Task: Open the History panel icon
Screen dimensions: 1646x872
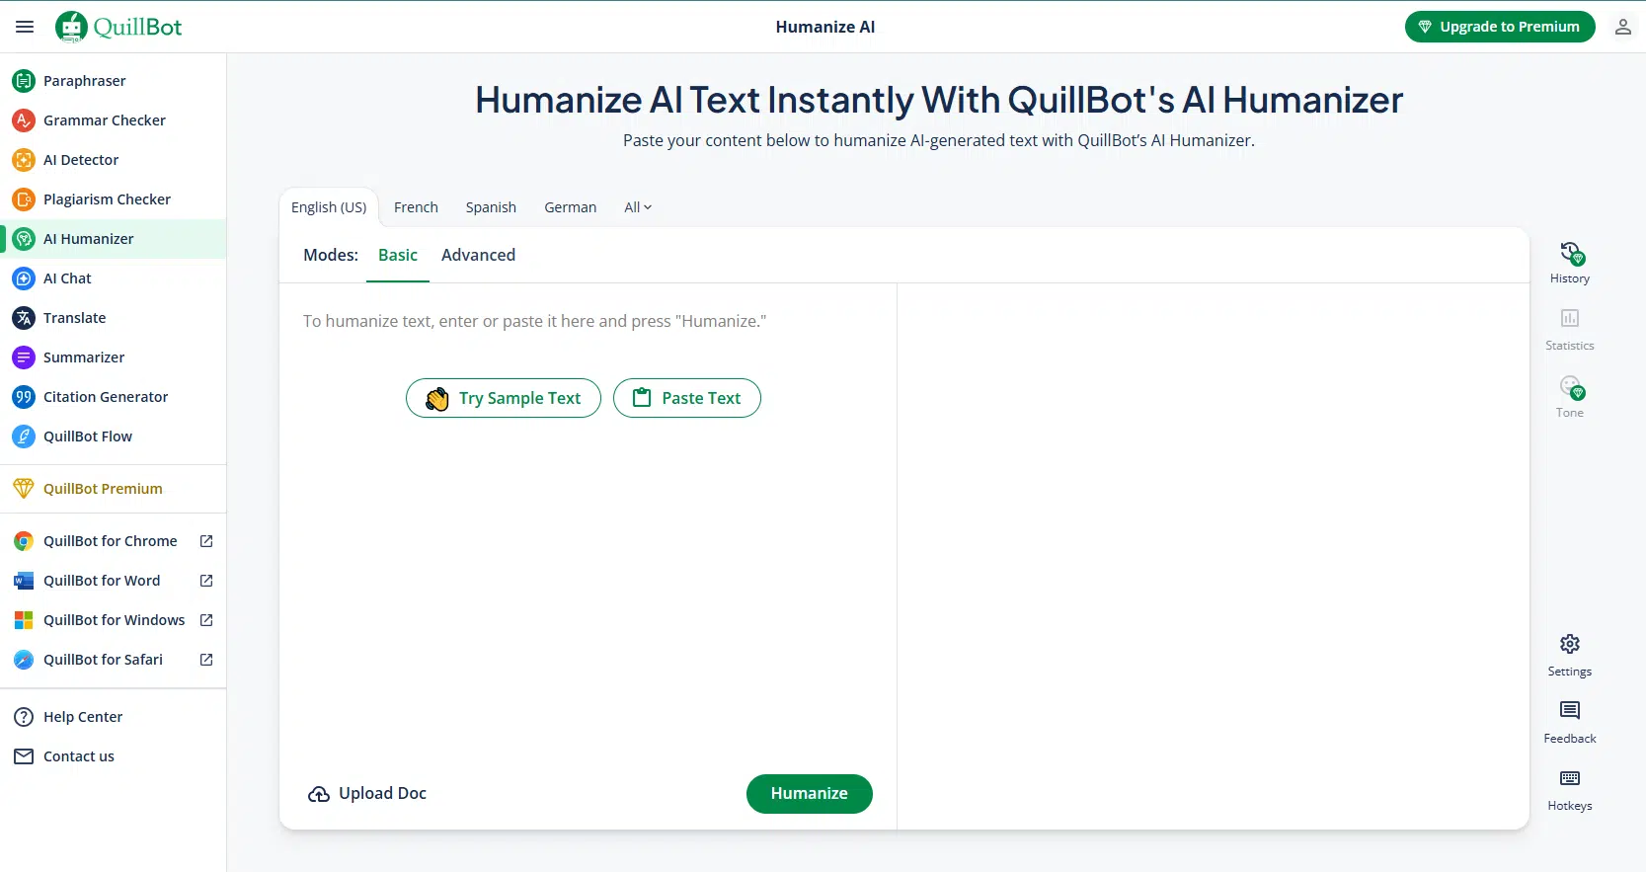Action: click(x=1570, y=254)
